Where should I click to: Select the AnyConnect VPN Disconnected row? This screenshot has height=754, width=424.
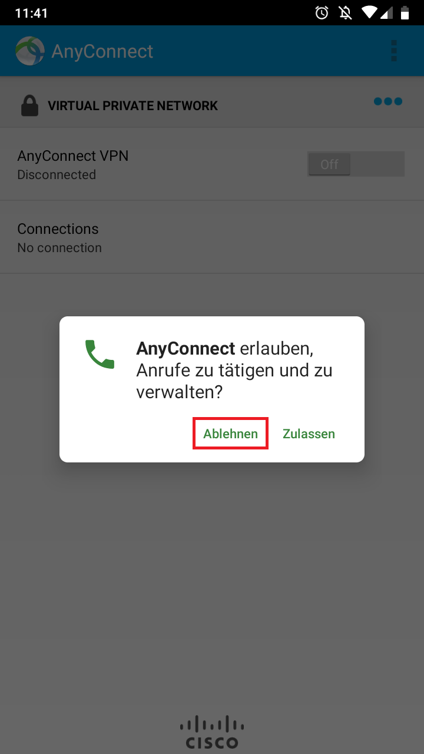(212, 164)
